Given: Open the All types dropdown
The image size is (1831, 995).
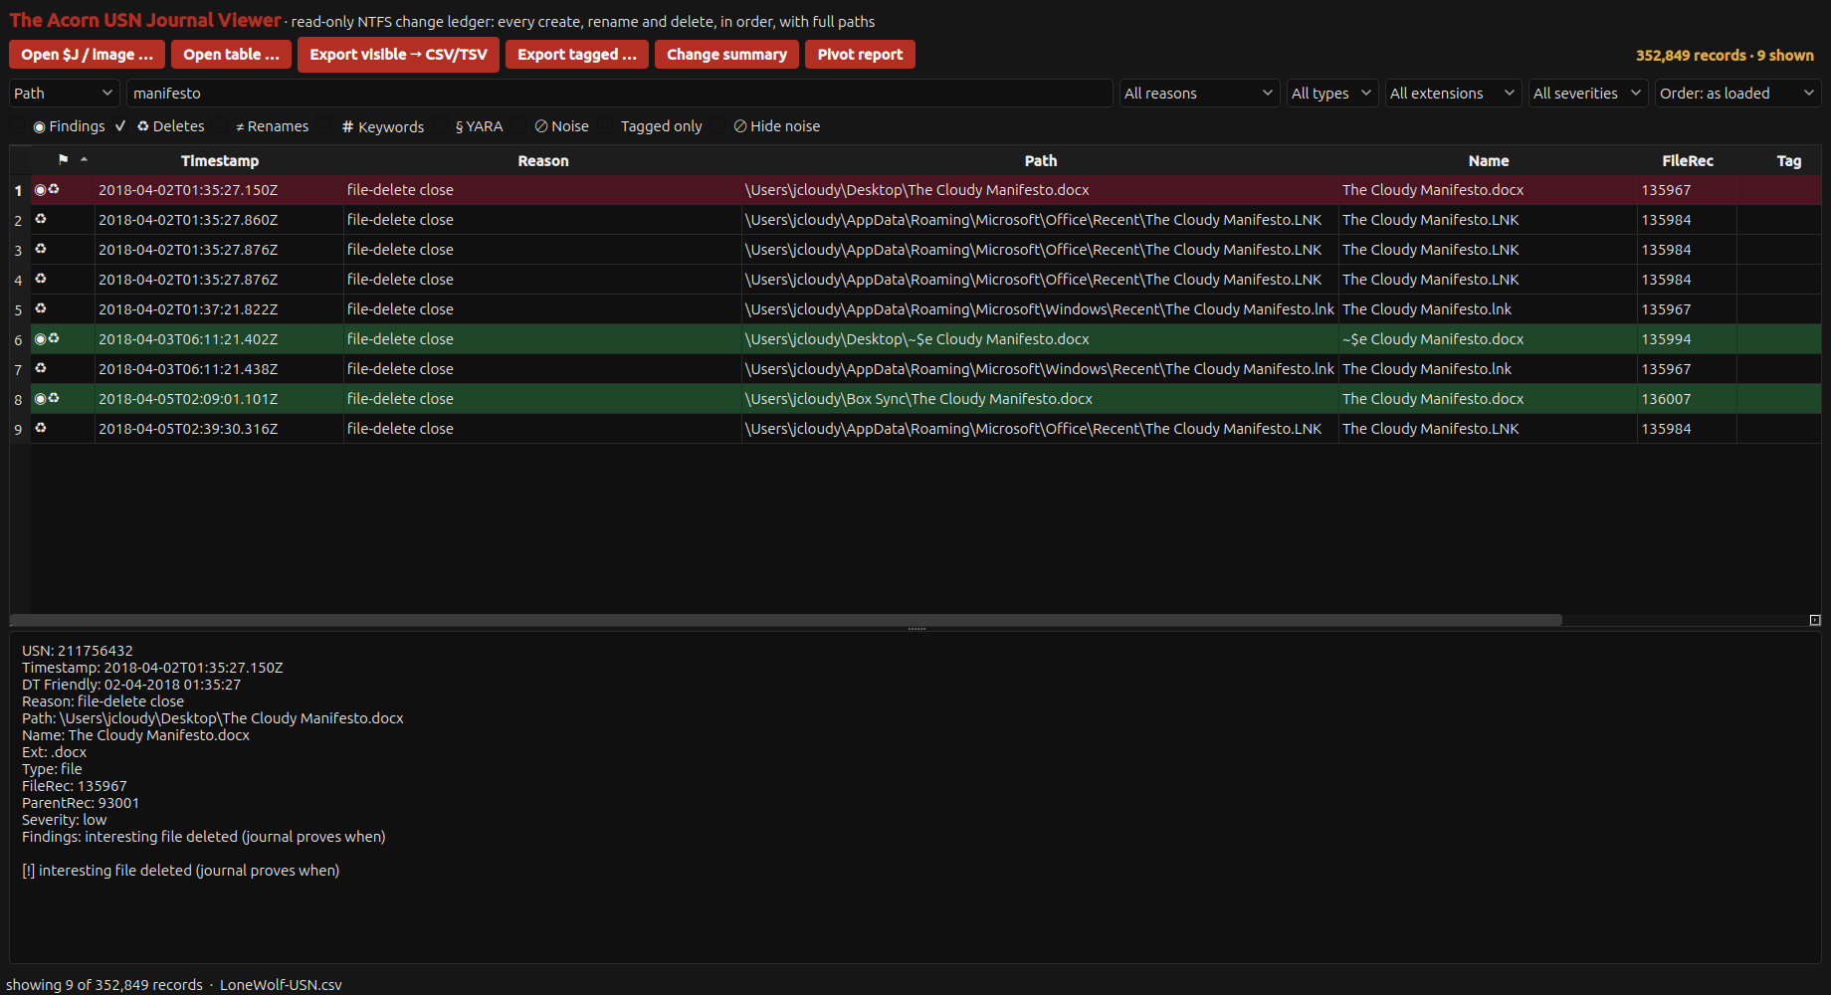Looking at the screenshot, I should tap(1332, 93).
